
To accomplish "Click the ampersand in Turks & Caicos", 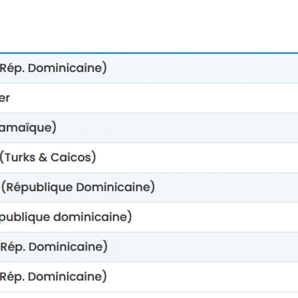I will click(x=43, y=158).
